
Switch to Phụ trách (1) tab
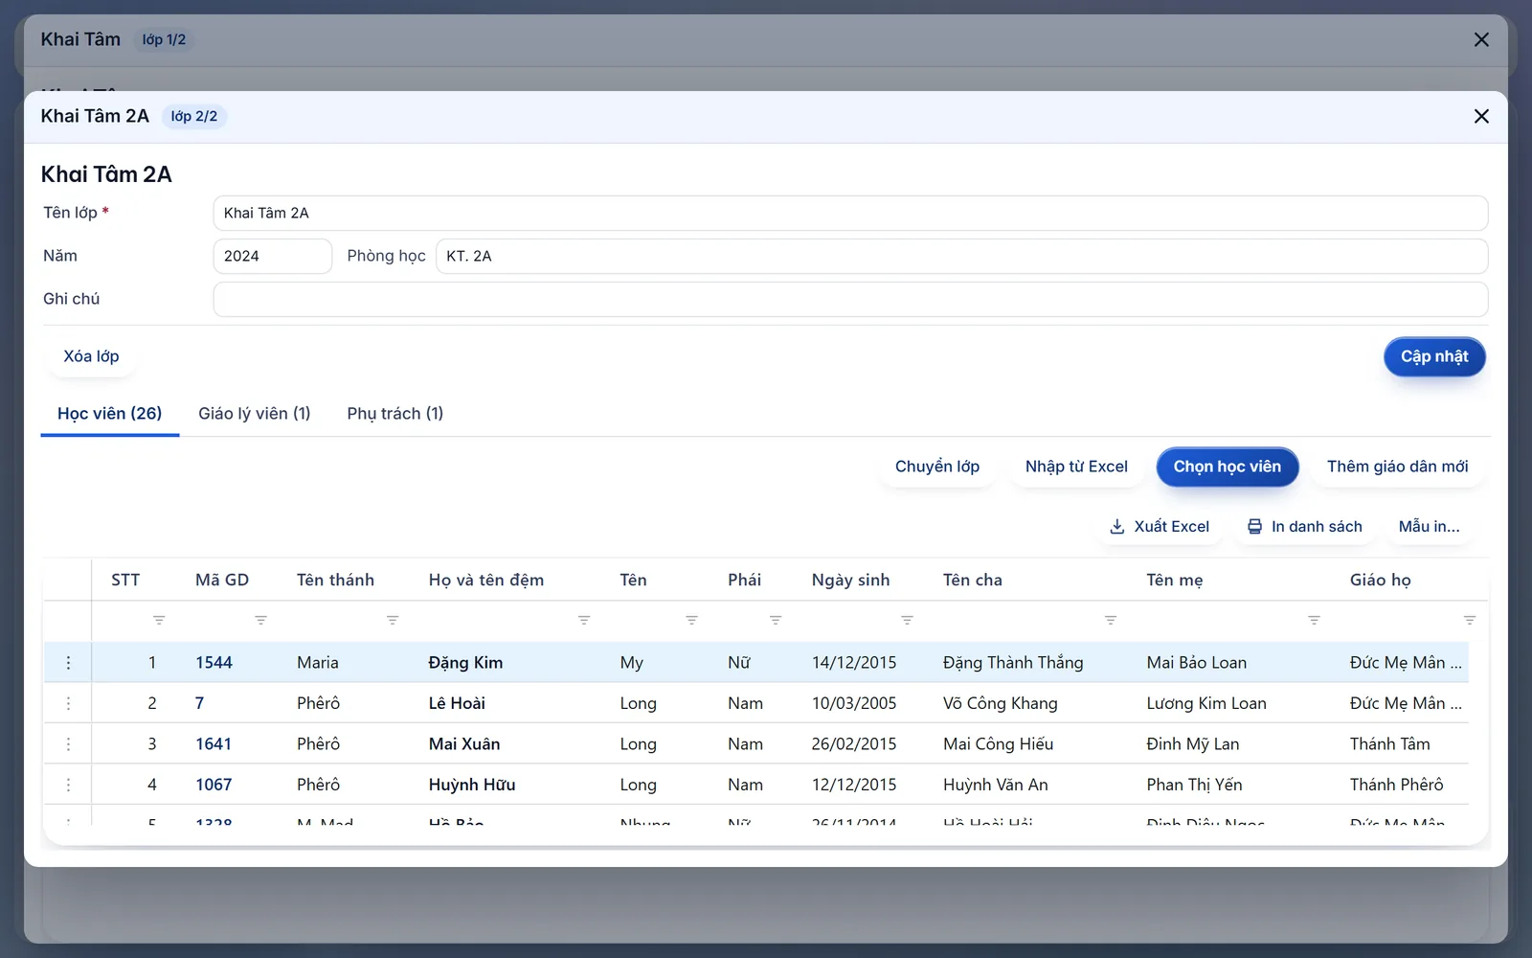pyautogui.click(x=395, y=414)
